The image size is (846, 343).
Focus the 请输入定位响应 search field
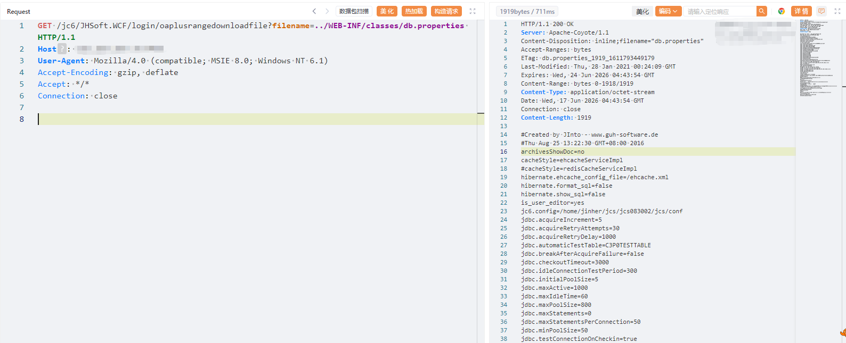pos(720,11)
